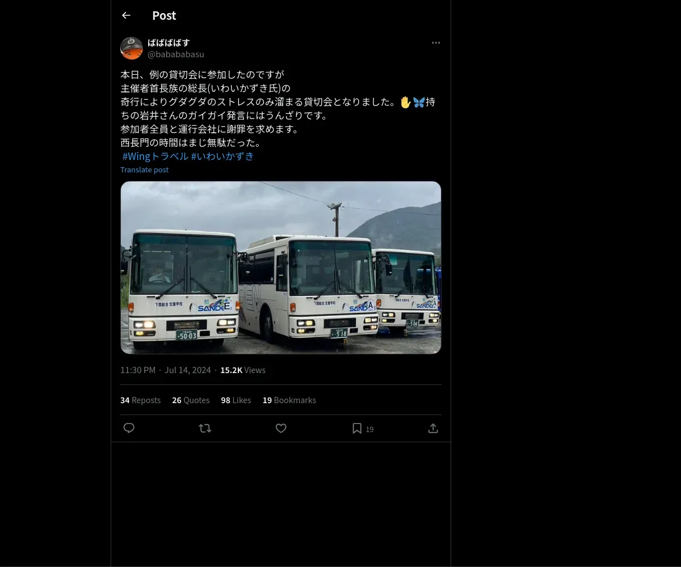Image resolution: width=681 pixels, height=567 pixels.
Task: Open the three-dot more options menu
Action: [436, 43]
